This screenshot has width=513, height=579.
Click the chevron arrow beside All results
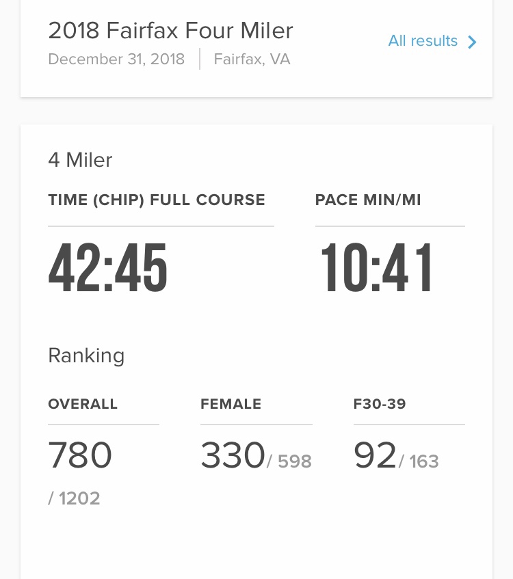[472, 42]
